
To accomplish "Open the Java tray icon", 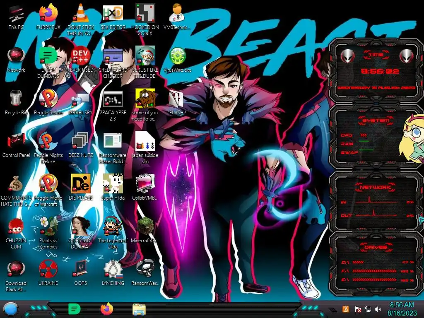I will (x=346, y=309).
